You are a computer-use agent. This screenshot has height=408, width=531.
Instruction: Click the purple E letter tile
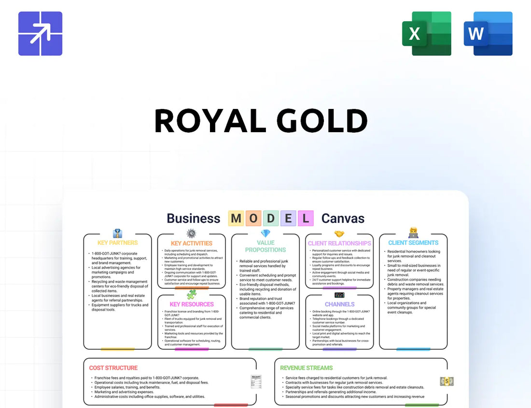[x=288, y=218]
